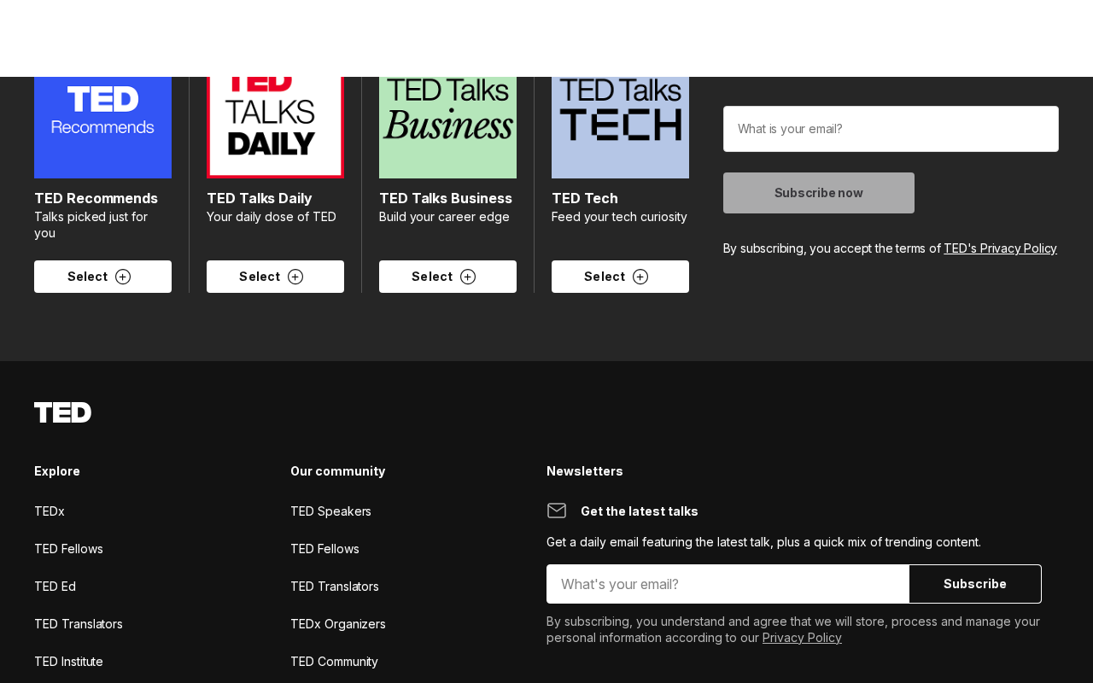Viewport: 1093px width, 683px height.
Task: Open TED's Privacy Policy link
Action: point(1000,248)
